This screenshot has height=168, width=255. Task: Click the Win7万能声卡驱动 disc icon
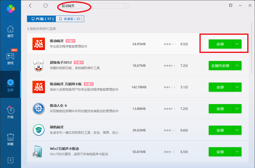(38, 152)
